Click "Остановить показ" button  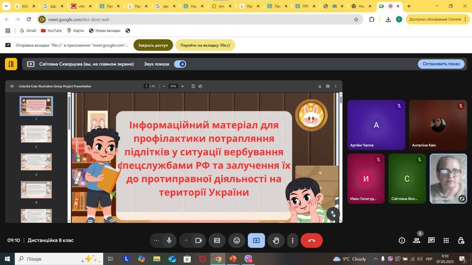pyautogui.click(x=441, y=64)
